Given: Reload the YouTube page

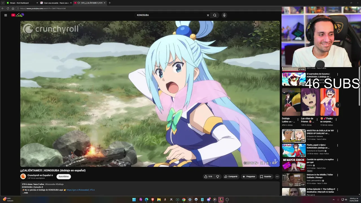Looking at the screenshot, I should coord(8,8).
